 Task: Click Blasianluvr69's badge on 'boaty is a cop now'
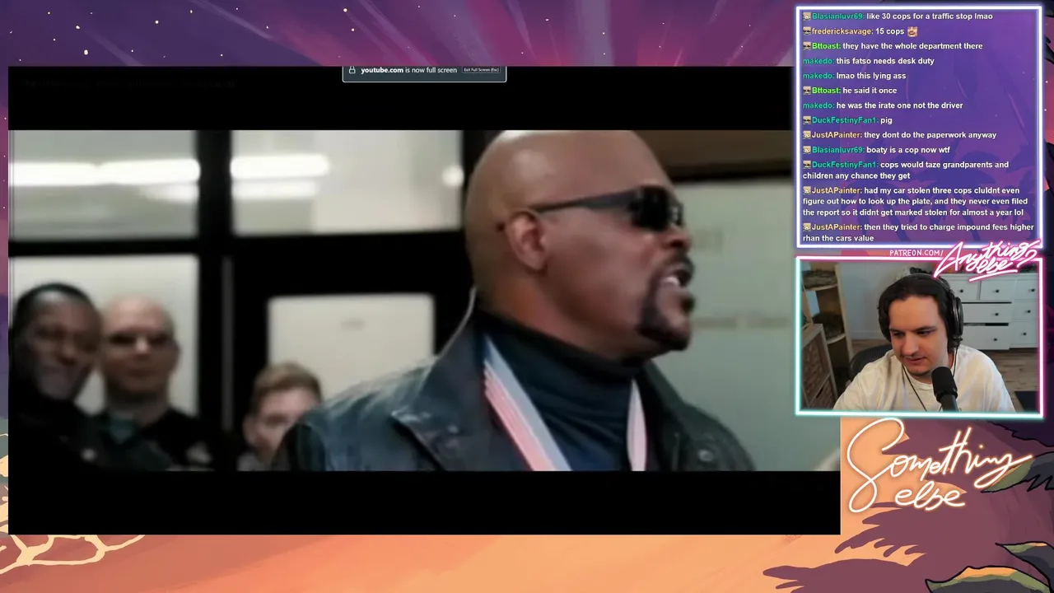pos(807,150)
